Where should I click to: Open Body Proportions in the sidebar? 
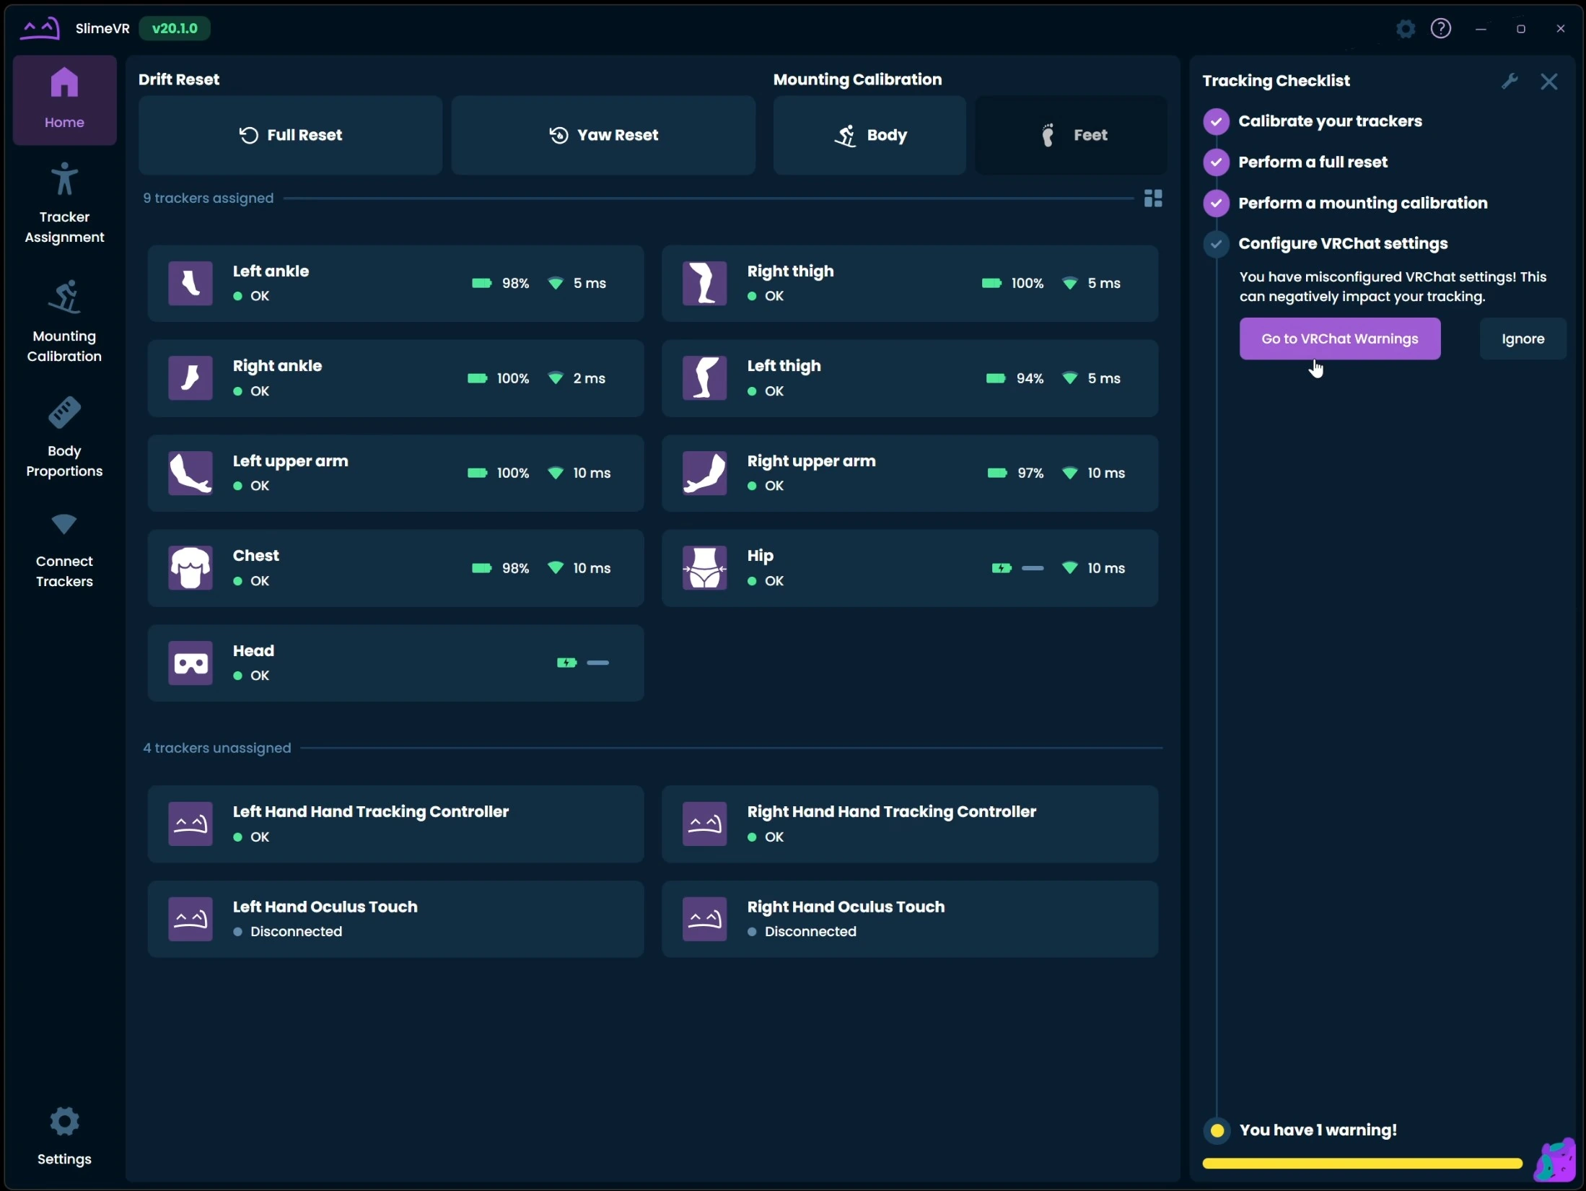64,437
